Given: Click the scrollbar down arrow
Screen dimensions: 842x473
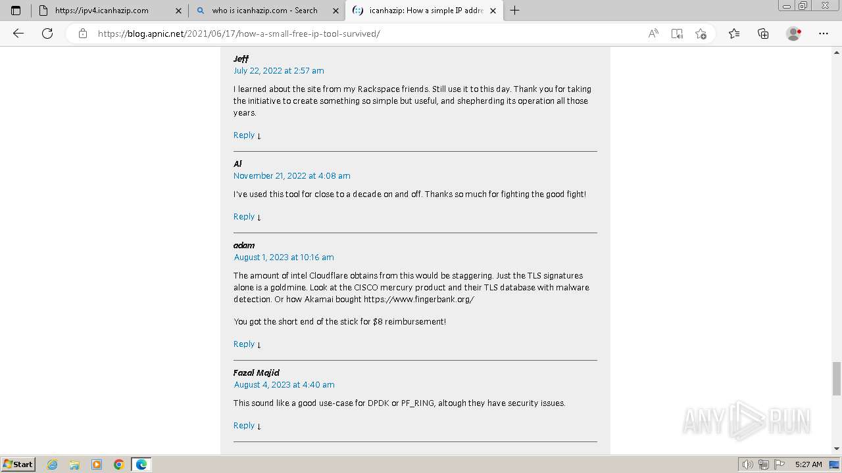Looking at the screenshot, I should tap(837, 449).
